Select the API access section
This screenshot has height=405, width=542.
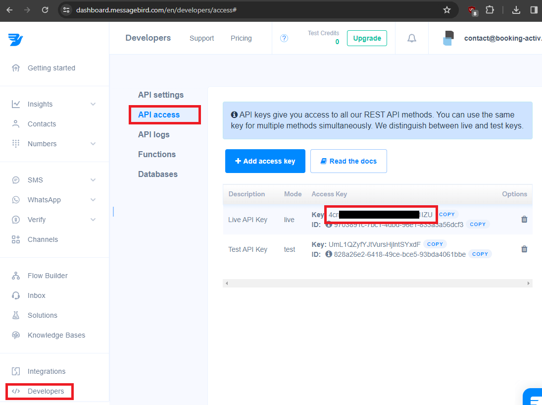pyautogui.click(x=159, y=115)
